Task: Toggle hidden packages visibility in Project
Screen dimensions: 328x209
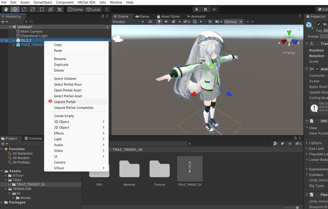Action: pos(298,144)
